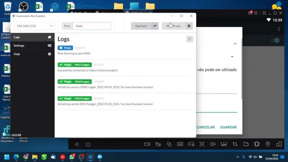Viewport: 288px width, 162px height.
Task: Click the emulator install APK icon
Action: pos(224,144)
